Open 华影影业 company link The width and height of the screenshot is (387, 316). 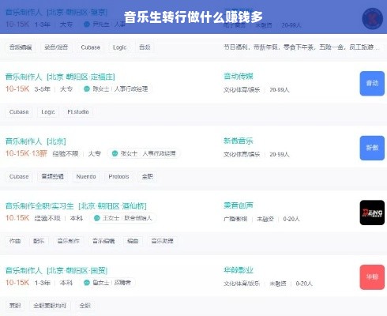click(x=239, y=270)
